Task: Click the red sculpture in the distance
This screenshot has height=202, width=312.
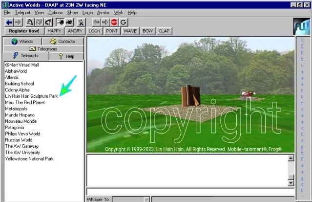Action: (x=248, y=94)
